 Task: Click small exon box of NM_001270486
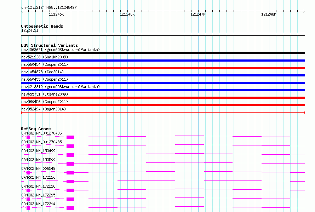coord(28,137)
